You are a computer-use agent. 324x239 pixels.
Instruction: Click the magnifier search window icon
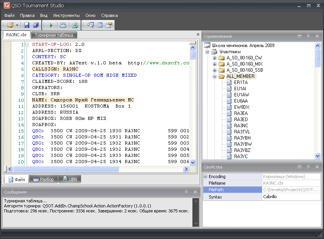(x=90, y=25)
